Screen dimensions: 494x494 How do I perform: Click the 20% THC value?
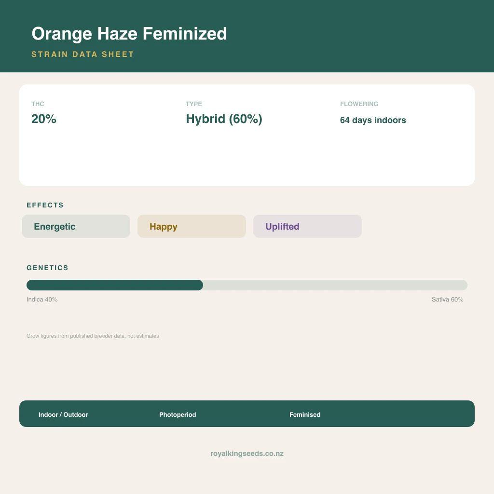[44, 119]
